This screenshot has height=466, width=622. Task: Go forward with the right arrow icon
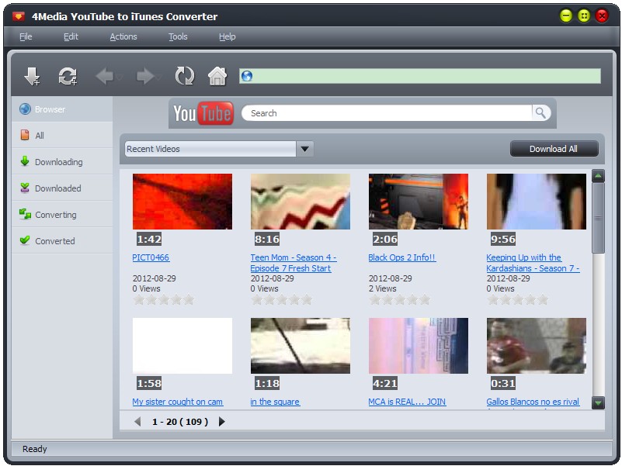(x=144, y=76)
